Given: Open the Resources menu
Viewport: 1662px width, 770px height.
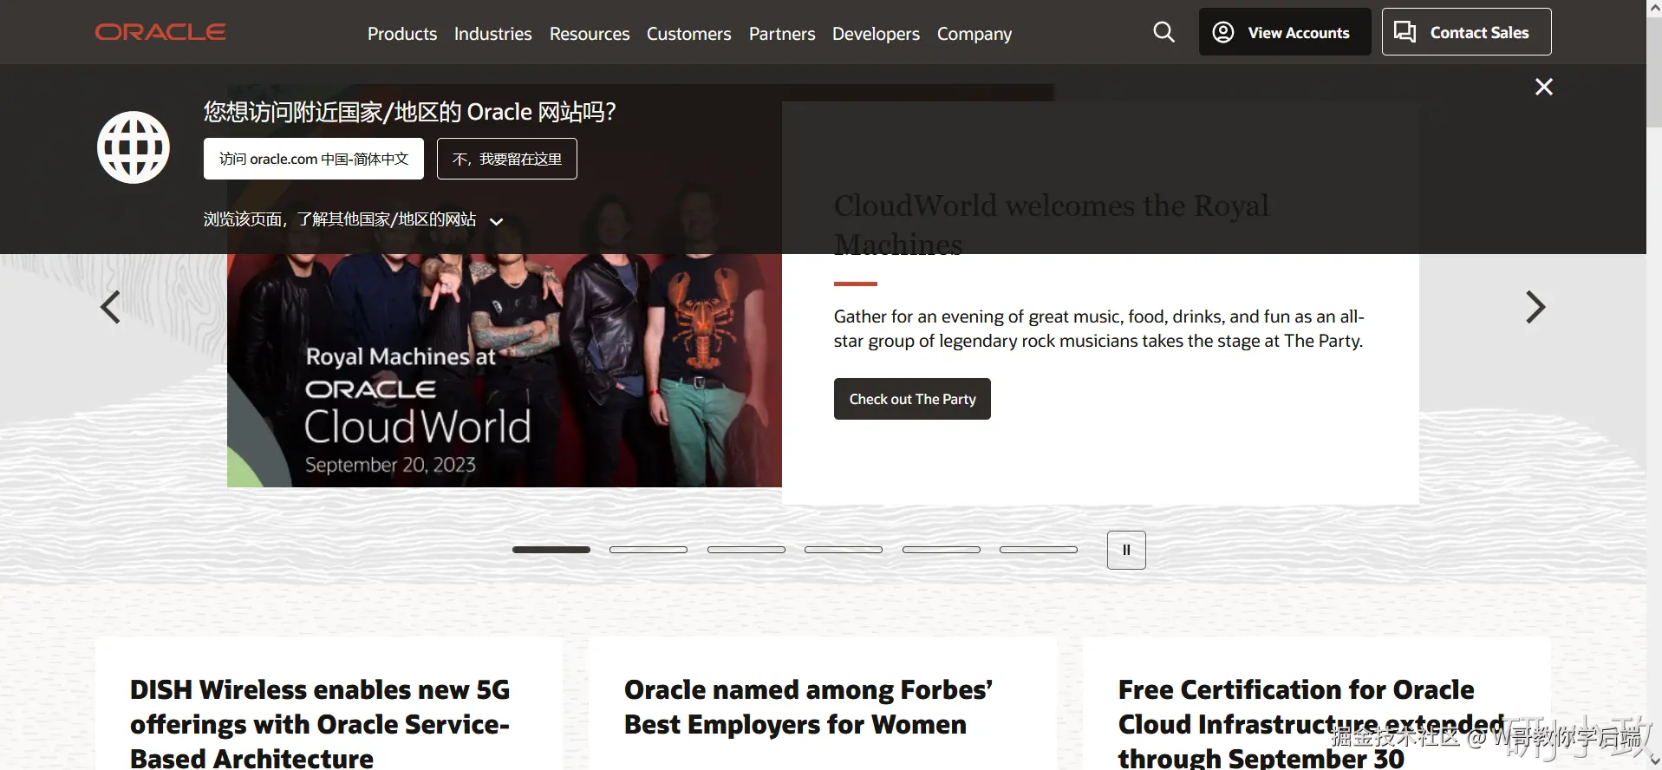Looking at the screenshot, I should click(590, 34).
